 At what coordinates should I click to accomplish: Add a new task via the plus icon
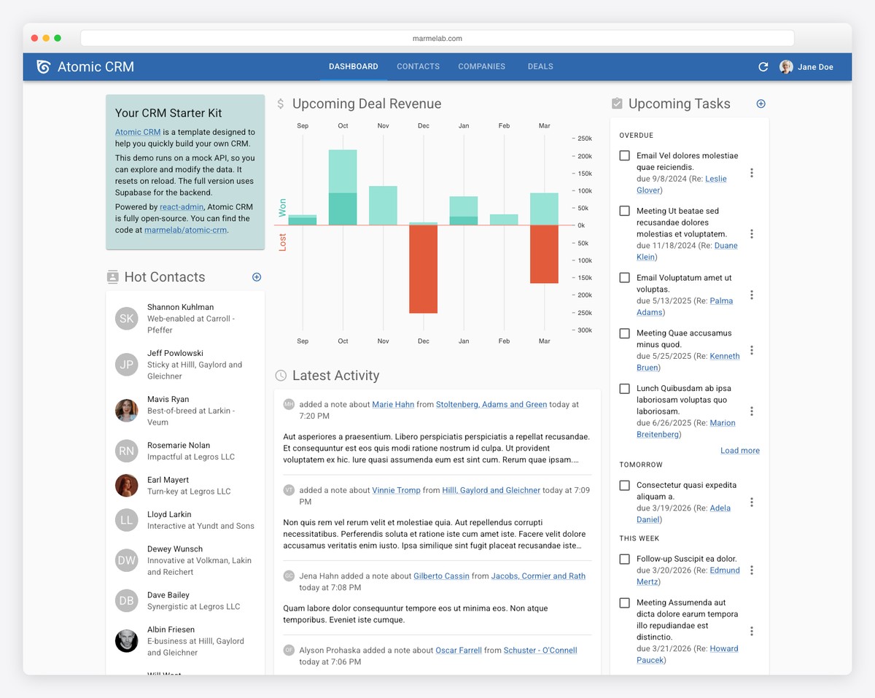(761, 104)
